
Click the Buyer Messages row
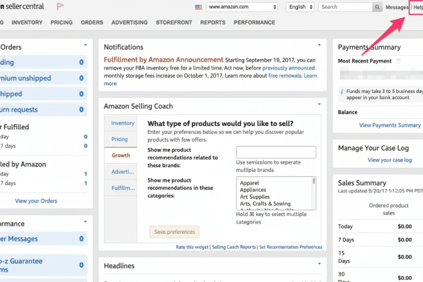43,239
